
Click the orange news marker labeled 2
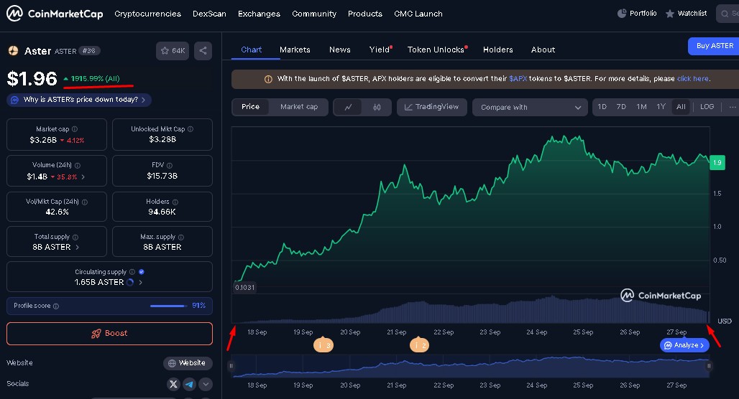419,345
